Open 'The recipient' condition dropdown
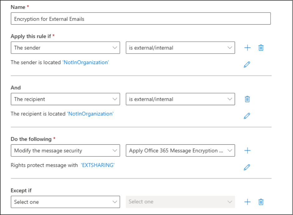The height and width of the screenshot is (215, 293). (x=66, y=99)
